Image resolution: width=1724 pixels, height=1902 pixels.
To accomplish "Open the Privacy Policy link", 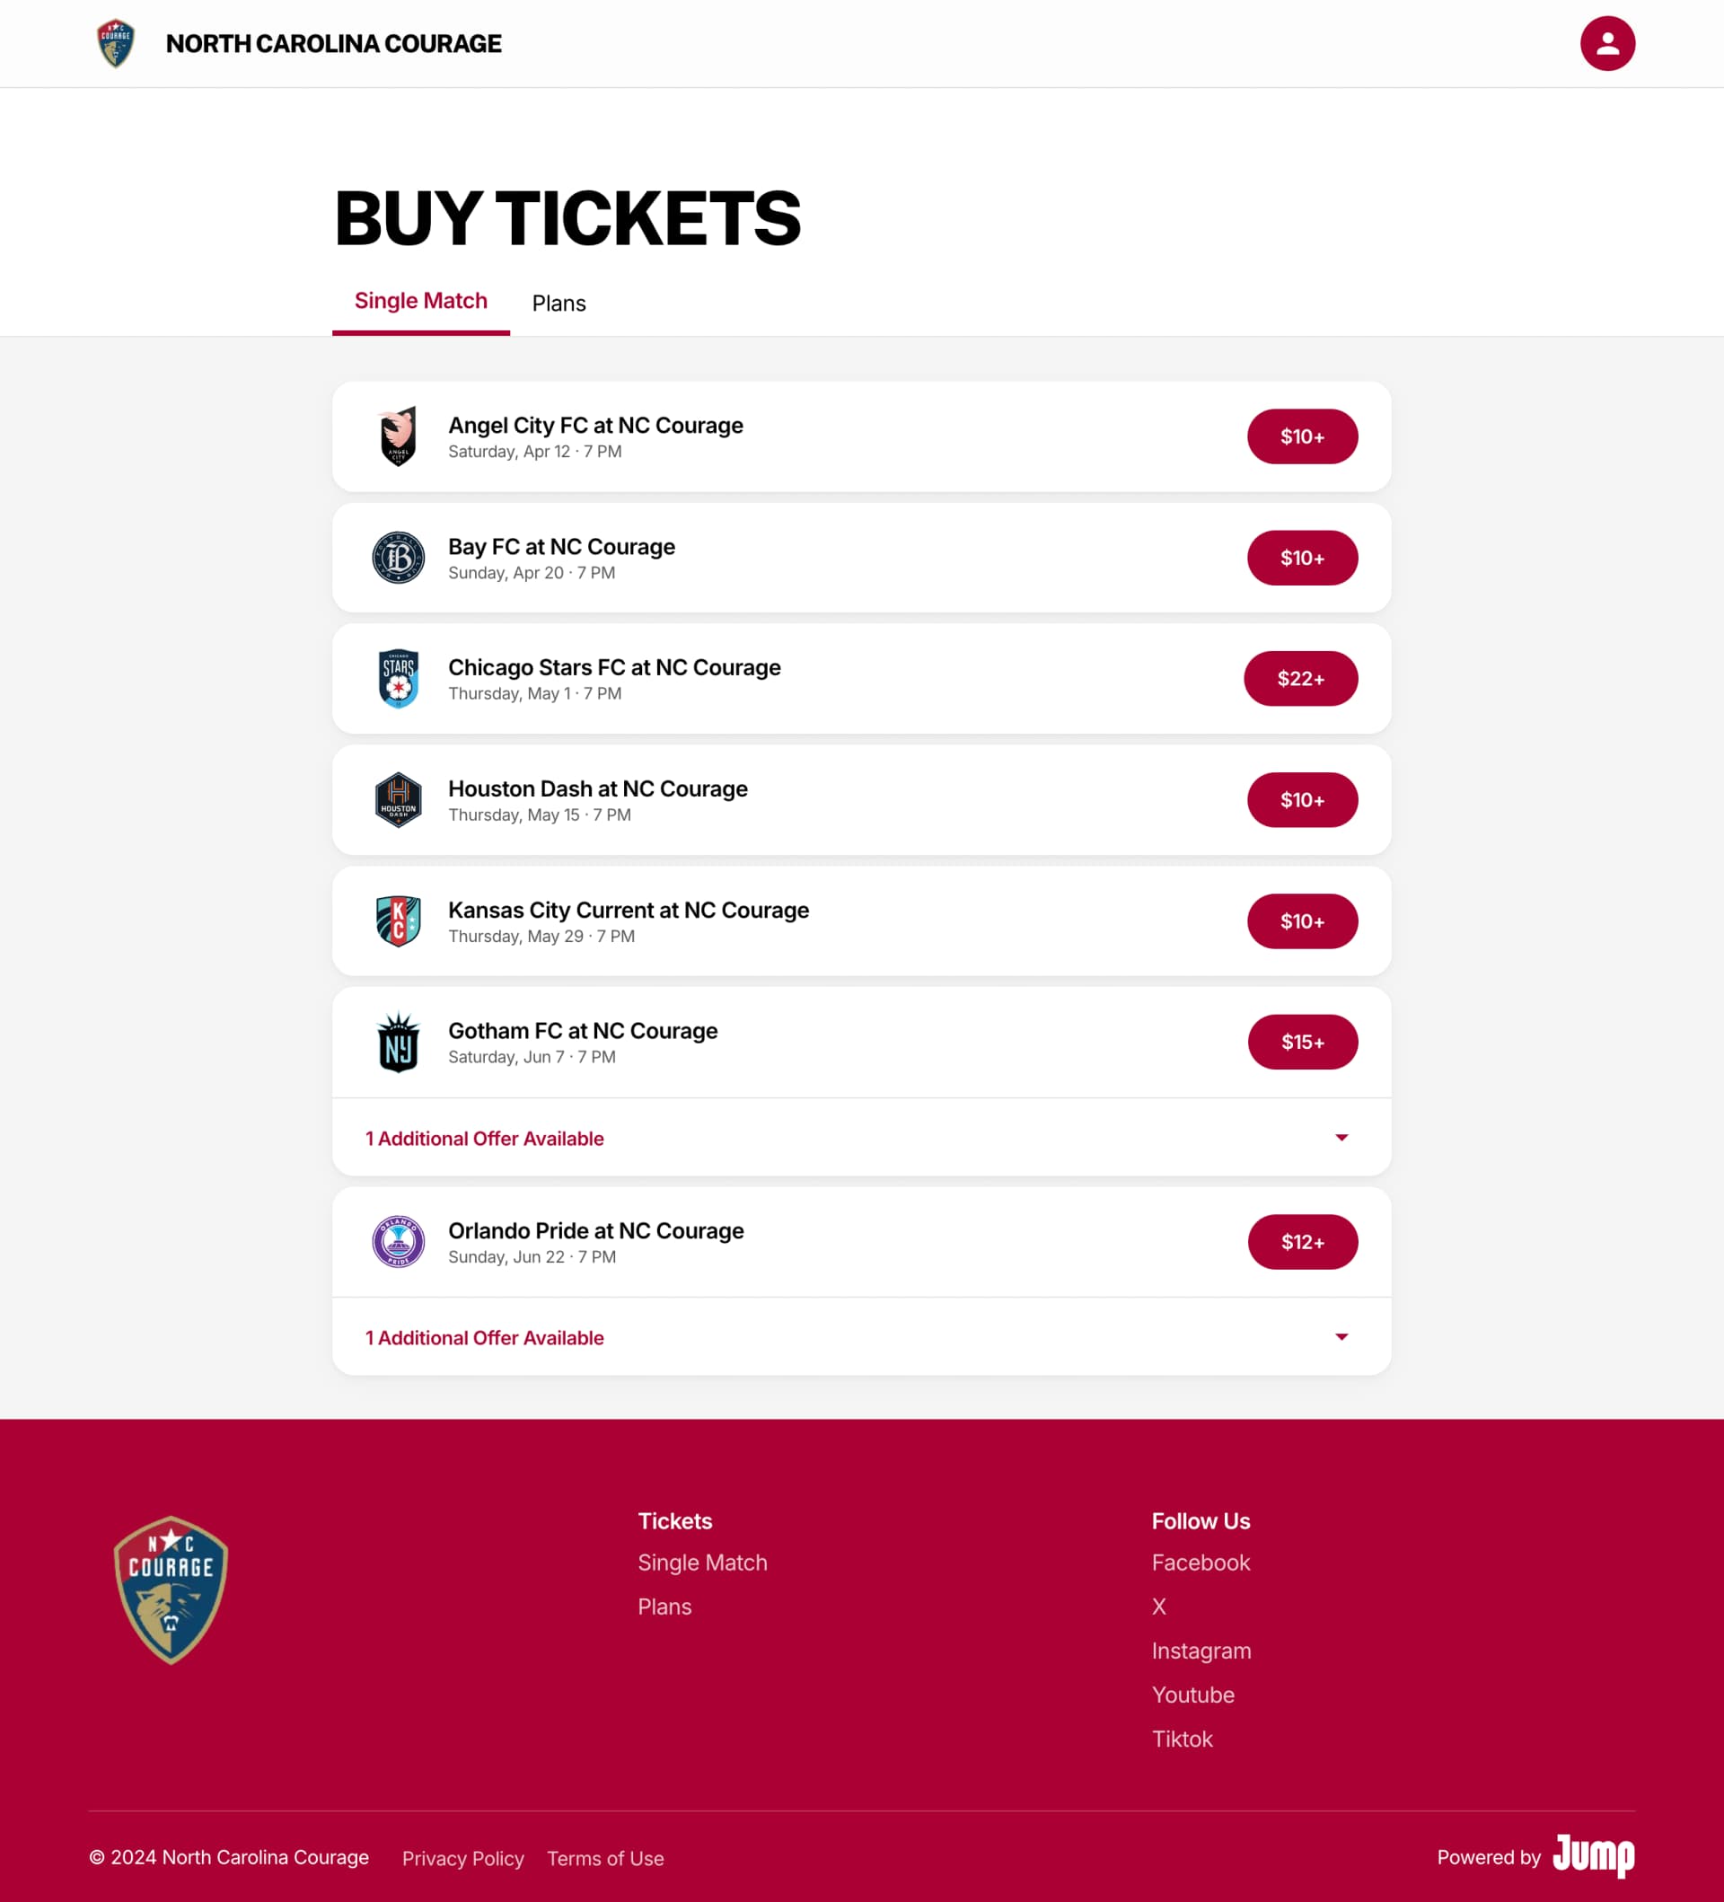I will click(x=462, y=1859).
